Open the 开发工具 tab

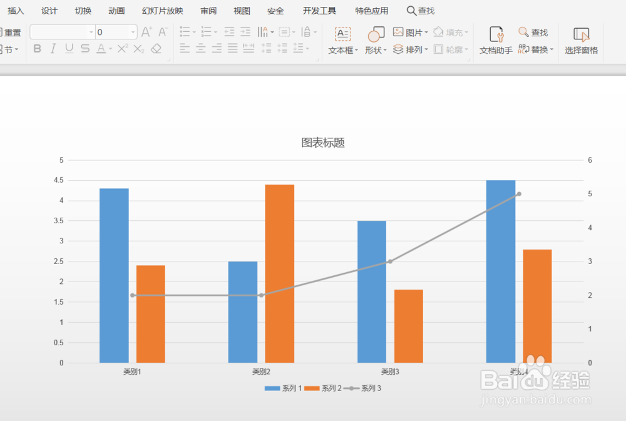click(x=319, y=11)
